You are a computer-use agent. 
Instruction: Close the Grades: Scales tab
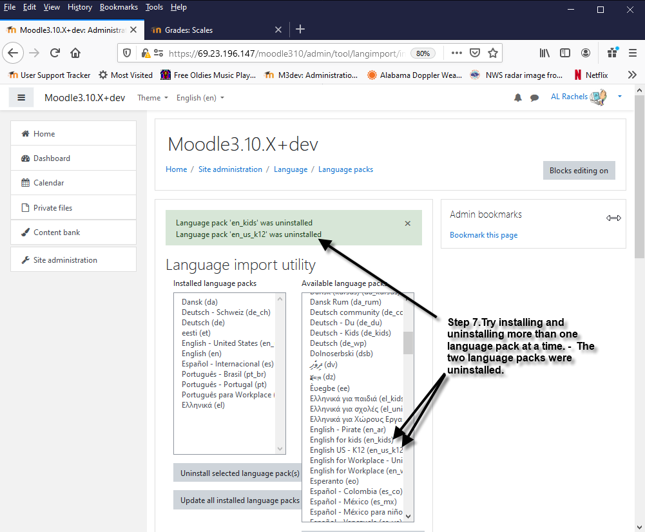(x=278, y=30)
